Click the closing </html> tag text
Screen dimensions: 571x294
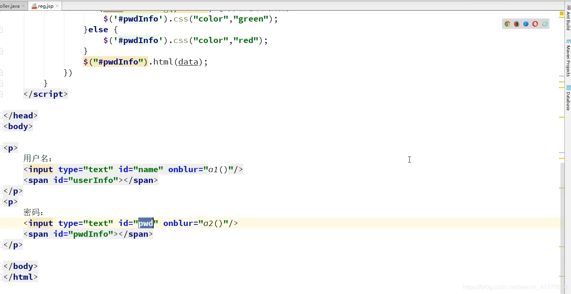pyautogui.click(x=21, y=277)
